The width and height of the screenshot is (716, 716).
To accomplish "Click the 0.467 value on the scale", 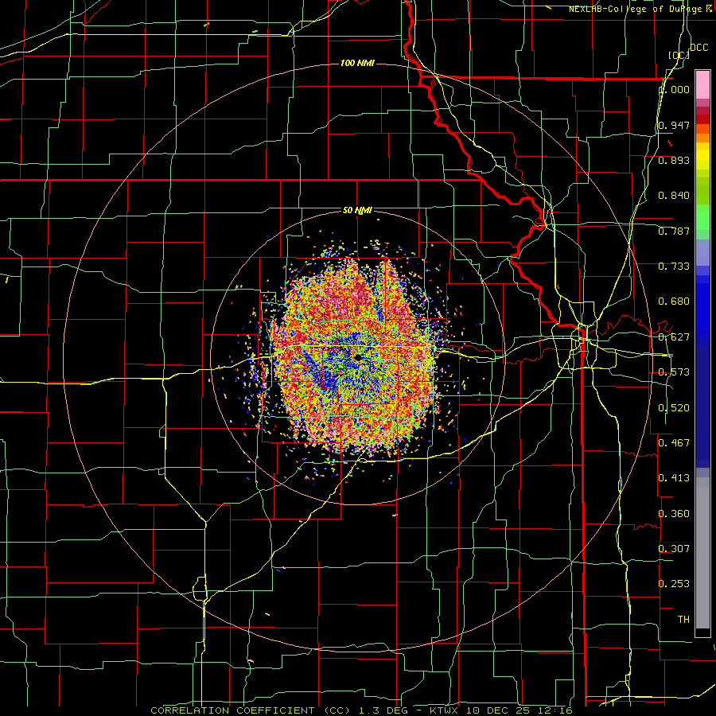I will point(674,442).
